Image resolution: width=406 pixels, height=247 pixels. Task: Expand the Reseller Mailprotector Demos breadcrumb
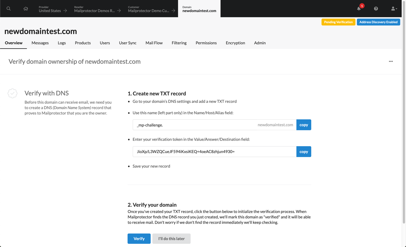click(x=97, y=9)
